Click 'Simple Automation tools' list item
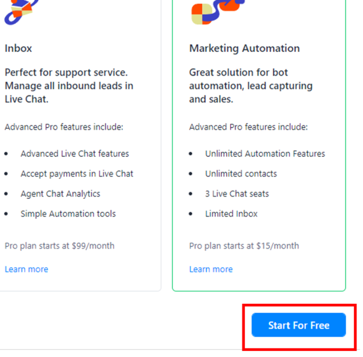 pos(68,214)
